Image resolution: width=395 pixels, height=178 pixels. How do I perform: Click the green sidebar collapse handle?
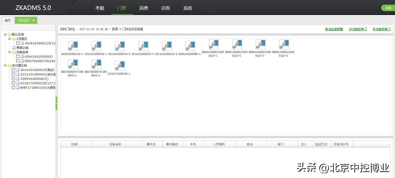point(56,103)
